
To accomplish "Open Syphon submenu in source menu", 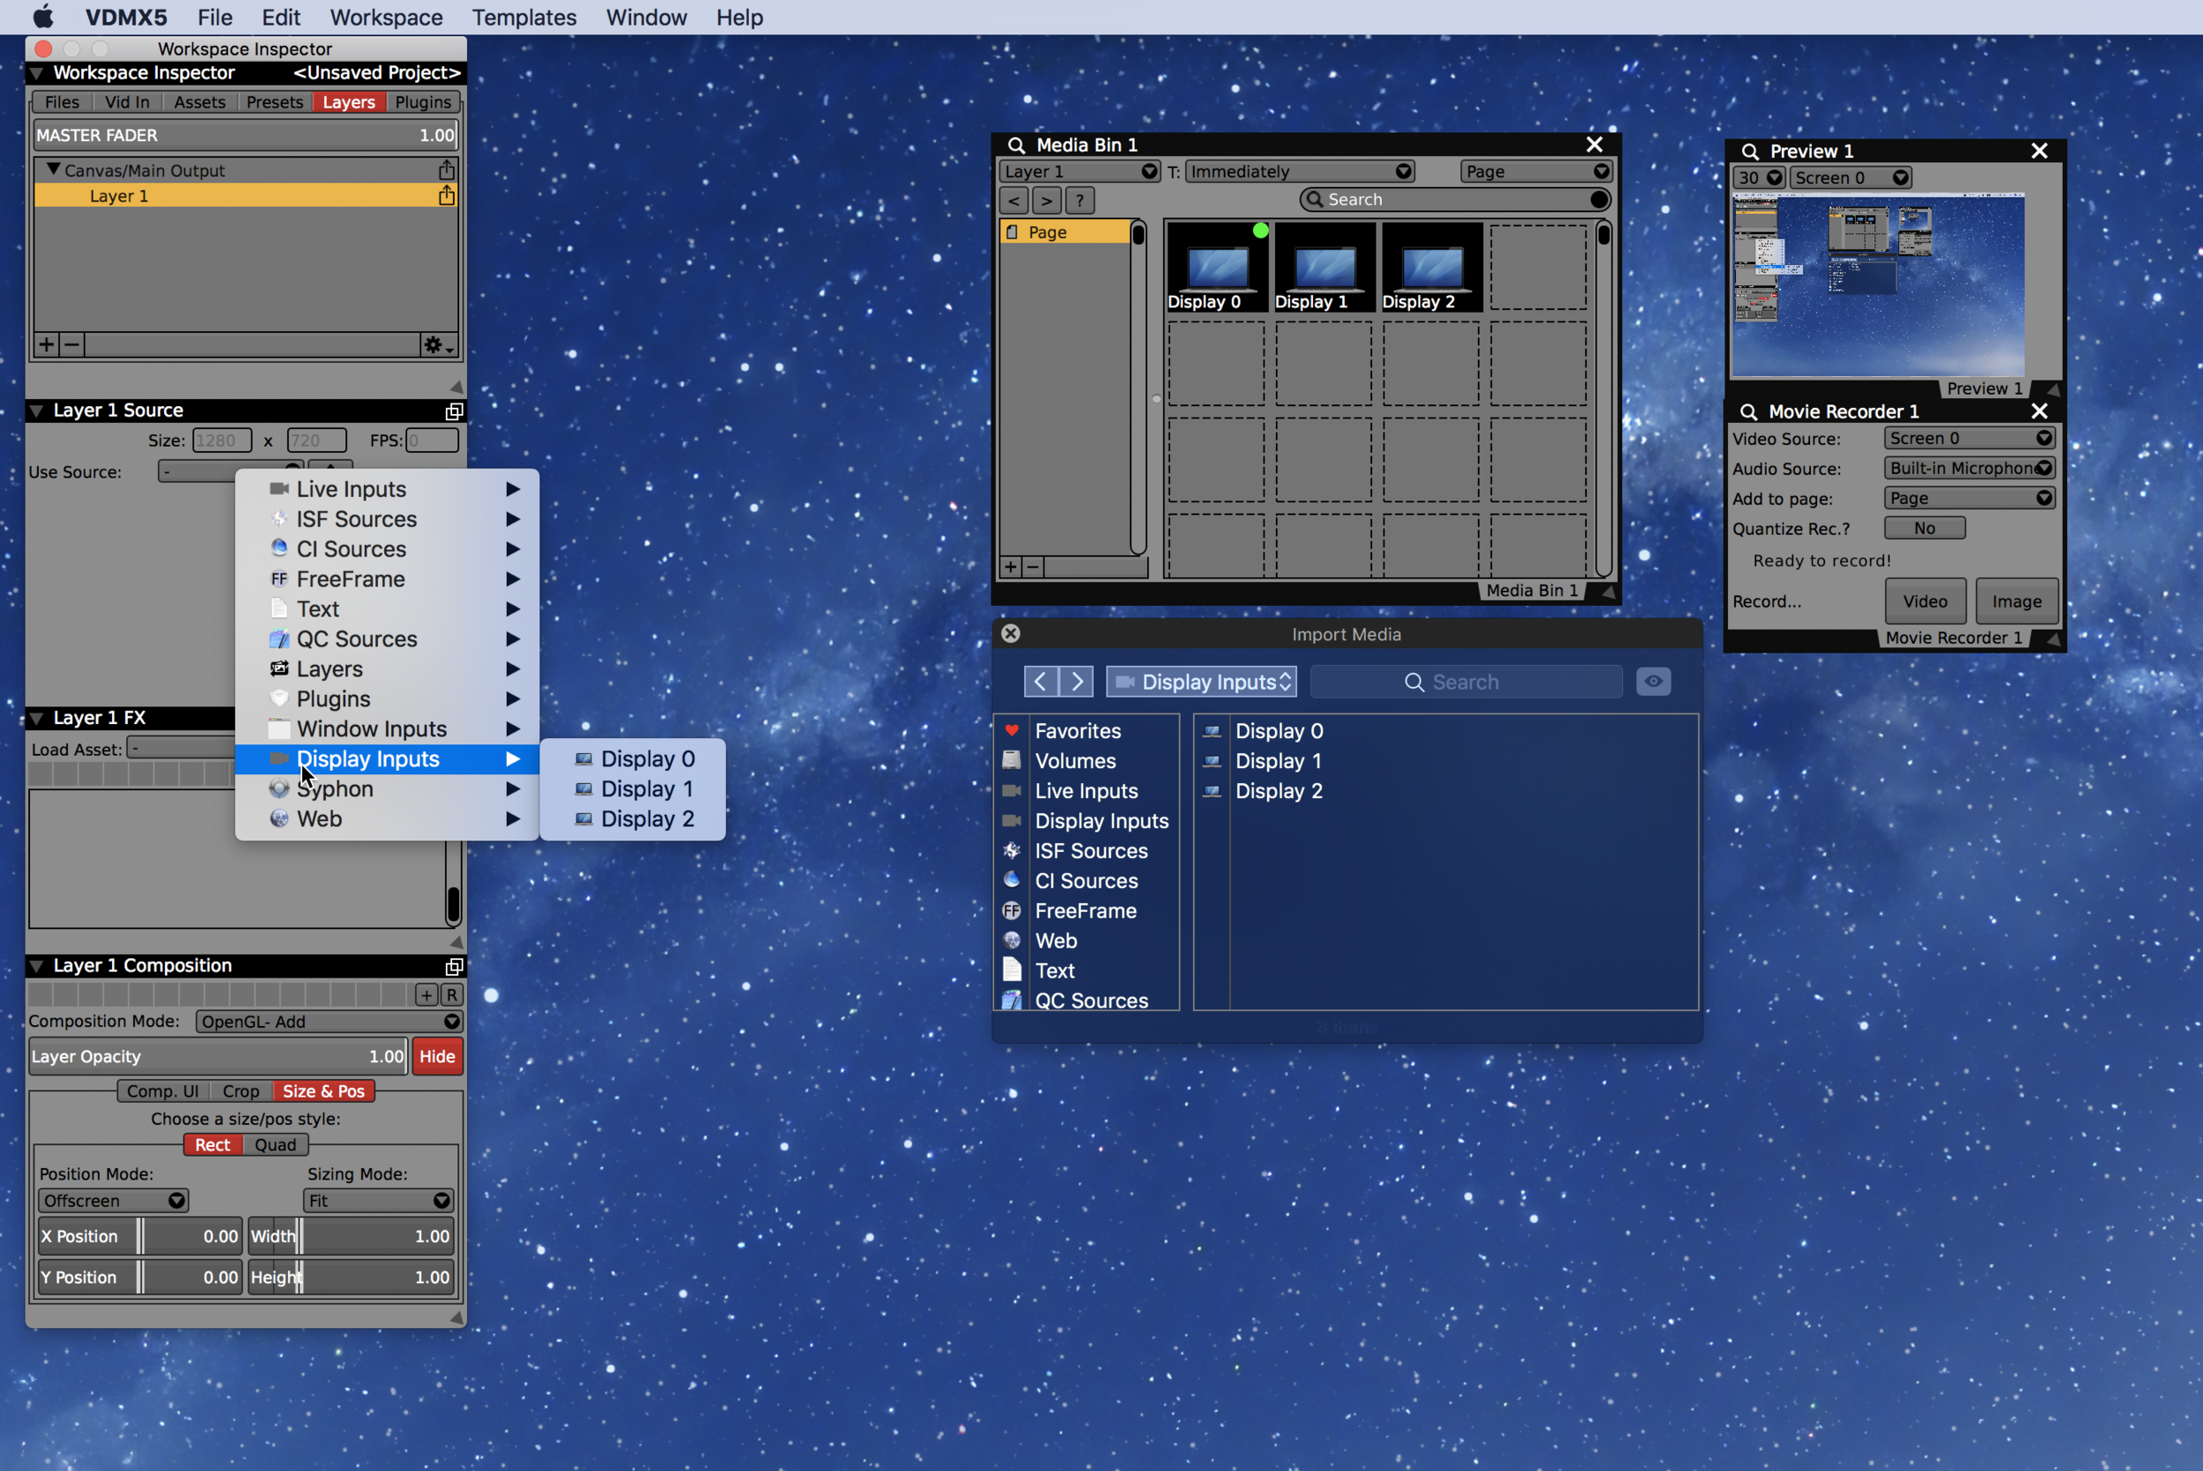I will click(x=388, y=789).
